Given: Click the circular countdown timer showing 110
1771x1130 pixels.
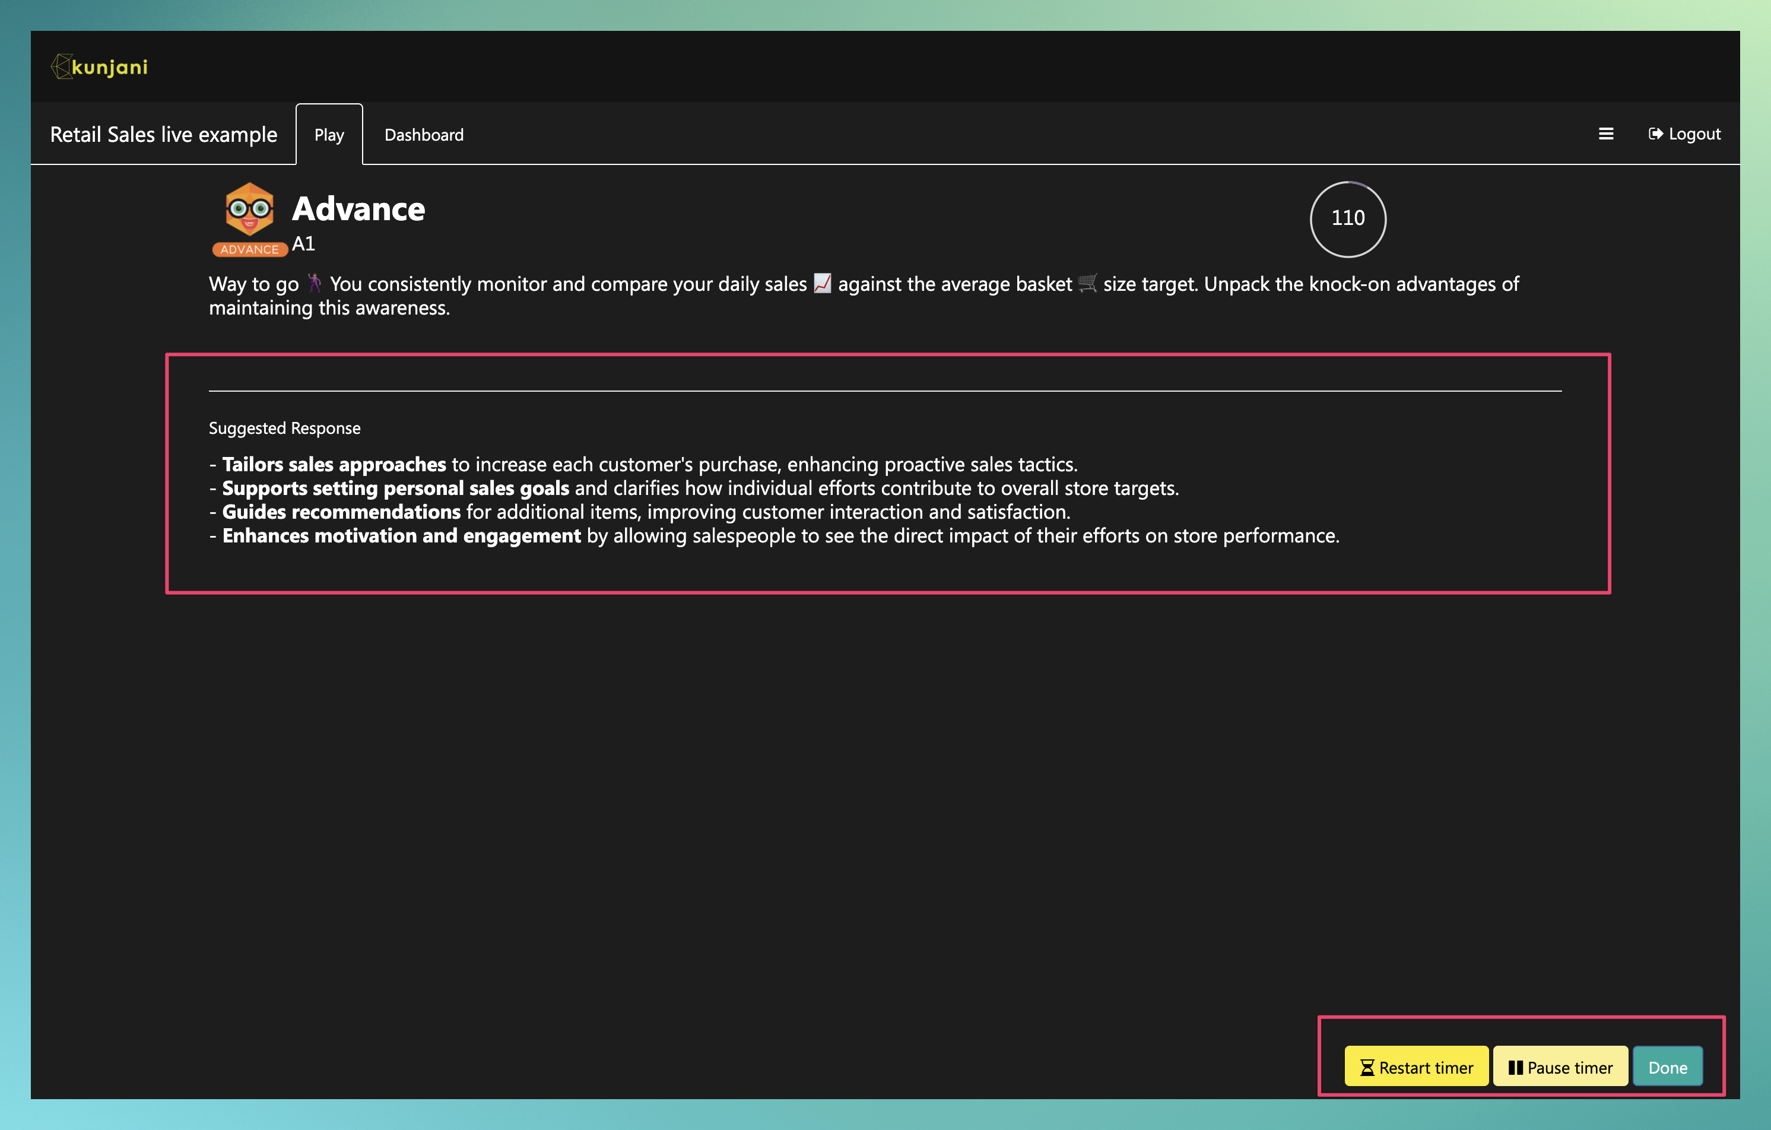Looking at the screenshot, I should click(x=1348, y=218).
